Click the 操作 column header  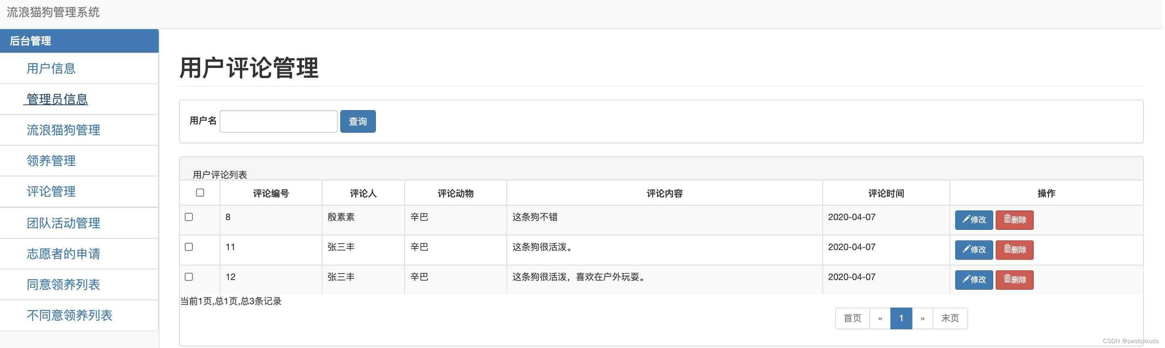pyautogui.click(x=1048, y=194)
